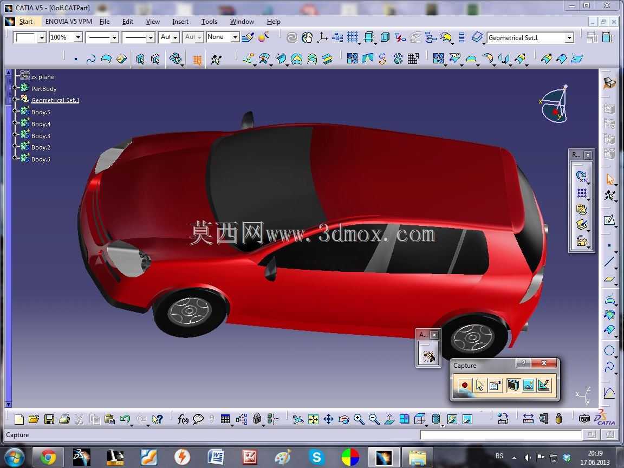Screen dimensions: 624x468
Task: Open the Window menu
Action: (242, 22)
